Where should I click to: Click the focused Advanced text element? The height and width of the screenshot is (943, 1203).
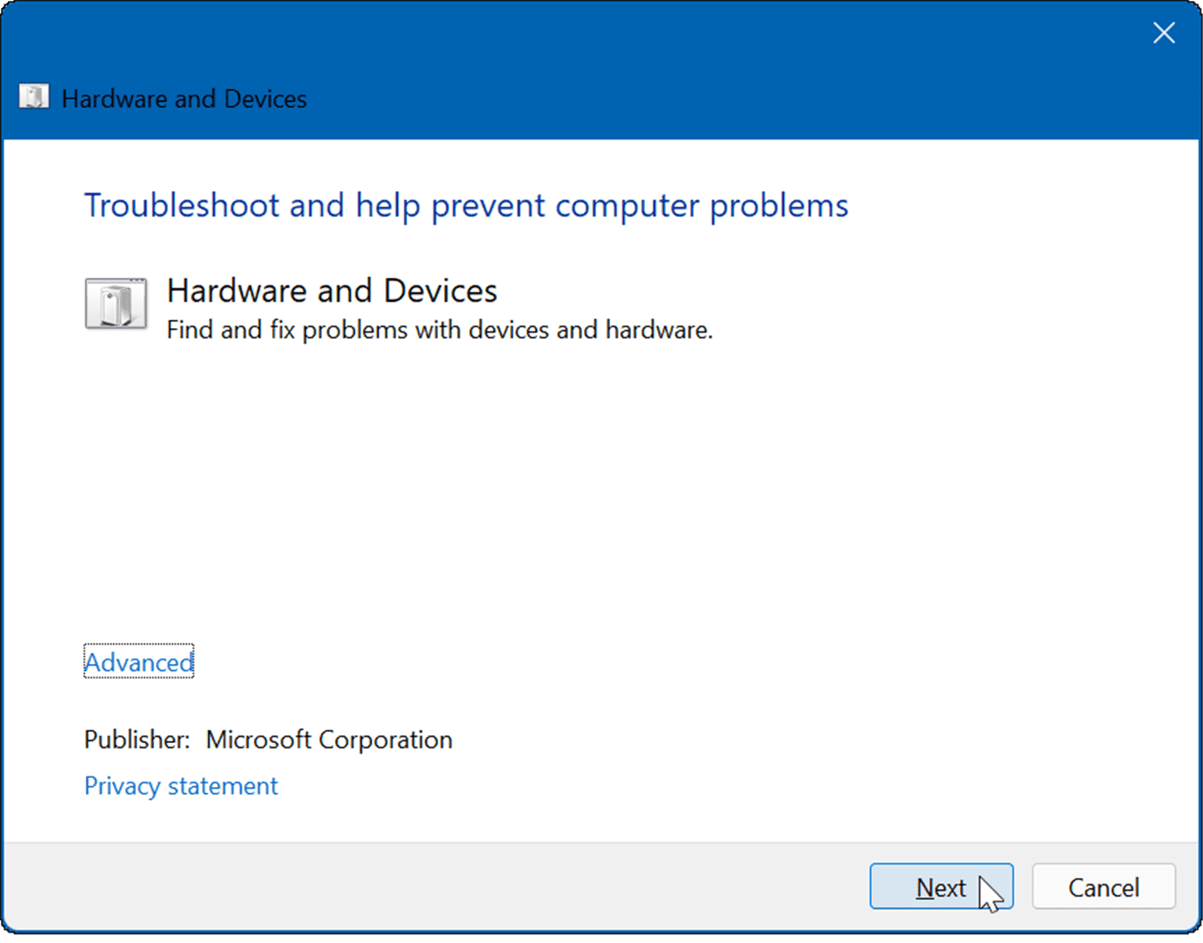[138, 662]
